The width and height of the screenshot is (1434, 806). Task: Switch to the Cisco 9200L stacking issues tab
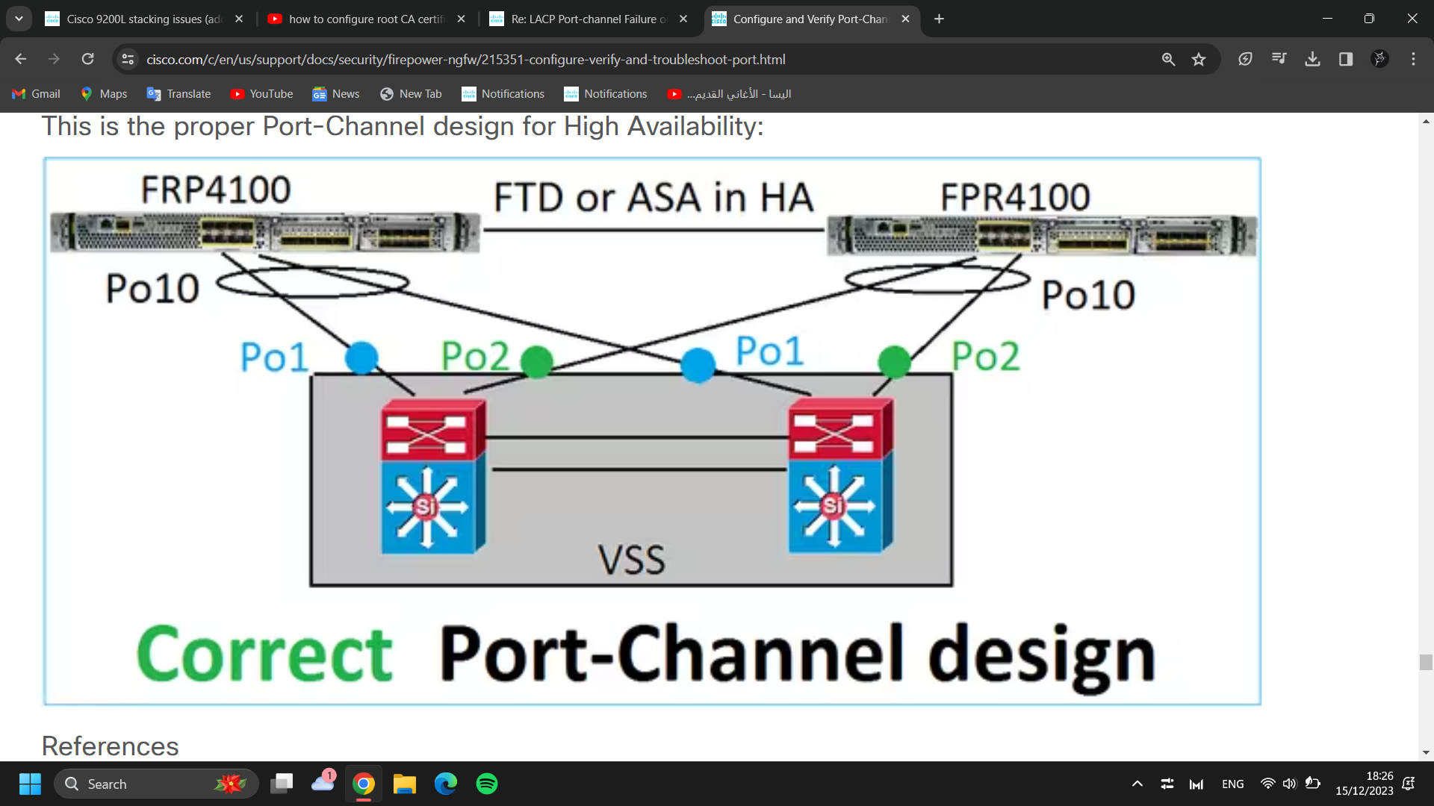(145, 19)
